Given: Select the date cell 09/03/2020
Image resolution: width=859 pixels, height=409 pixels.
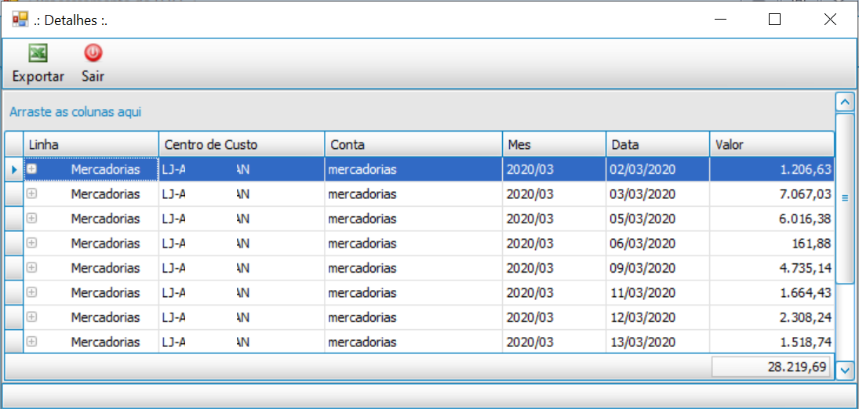Looking at the screenshot, I should (x=658, y=268).
